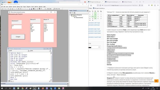Open the Format menu
This screenshot has height=90, width=160.
pyautogui.click(x=14, y=7)
